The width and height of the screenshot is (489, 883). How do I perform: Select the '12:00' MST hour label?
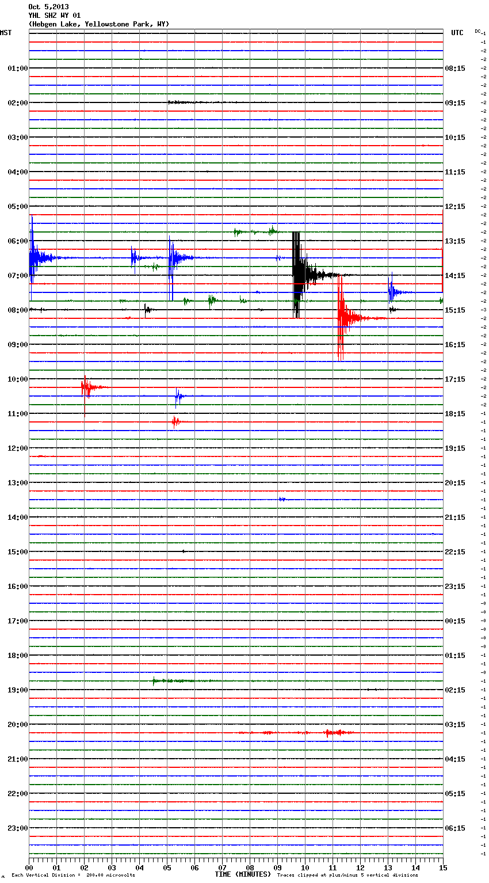18,448
